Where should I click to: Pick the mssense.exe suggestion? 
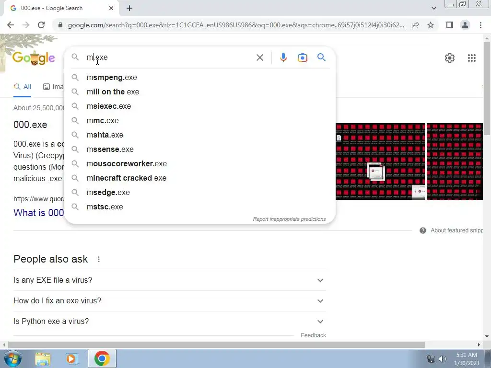click(x=200, y=149)
